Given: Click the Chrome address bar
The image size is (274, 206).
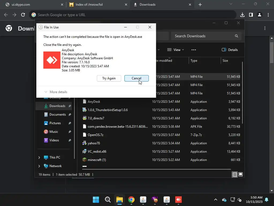Looking at the screenshot, I should click(133, 15).
